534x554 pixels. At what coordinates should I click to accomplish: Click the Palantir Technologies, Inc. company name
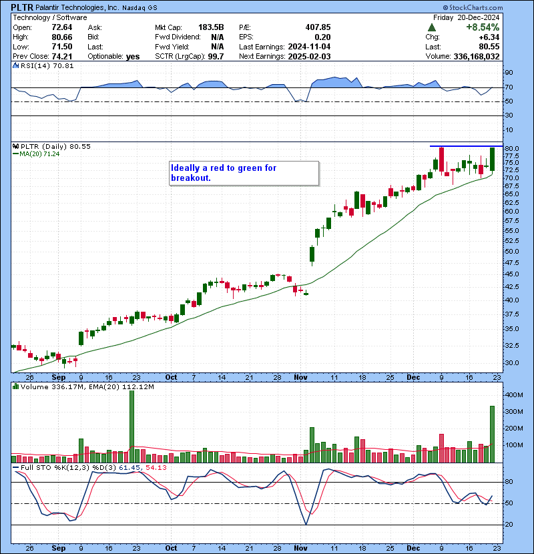pyautogui.click(x=77, y=7)
